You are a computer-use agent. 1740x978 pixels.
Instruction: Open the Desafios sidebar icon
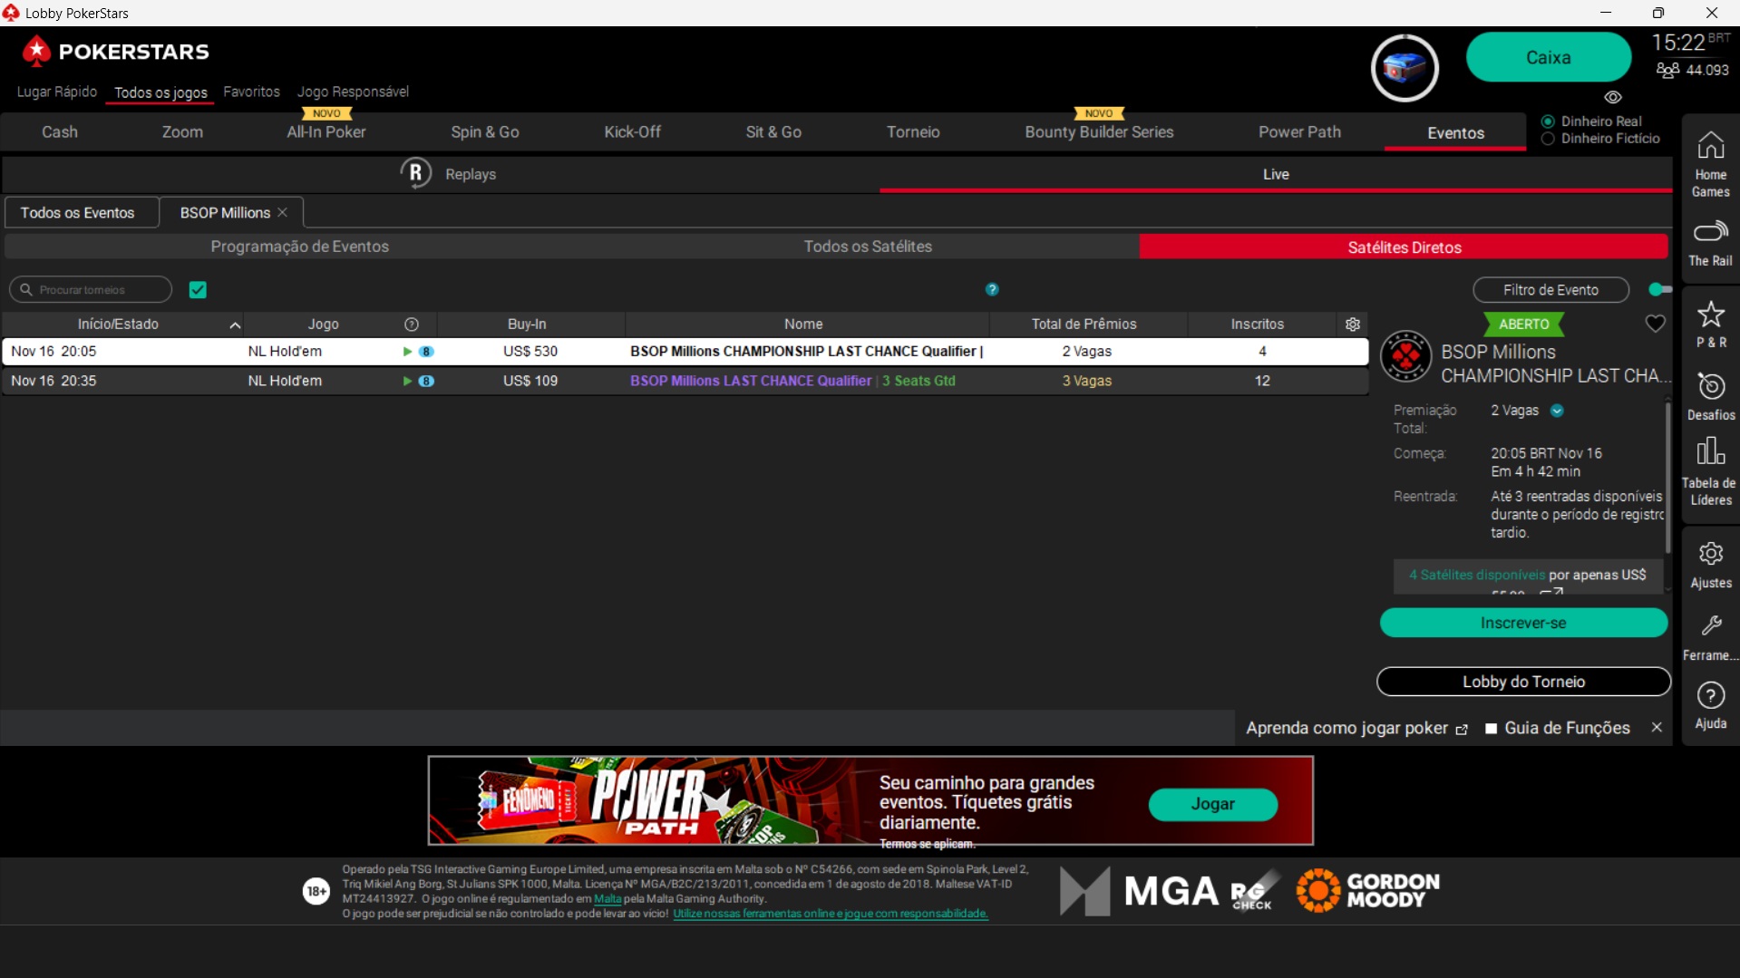[1710, 397]
